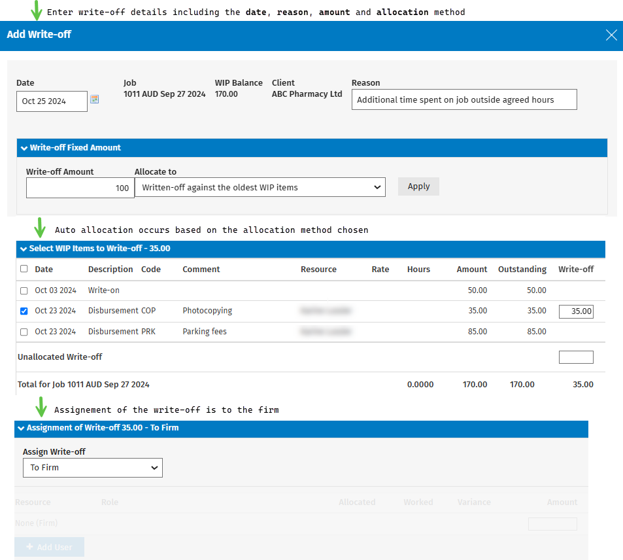The image size is (623, 560).
Task: Click the 0.0000 total hours value
Action: pyautogui.click(x=420, y=385)
